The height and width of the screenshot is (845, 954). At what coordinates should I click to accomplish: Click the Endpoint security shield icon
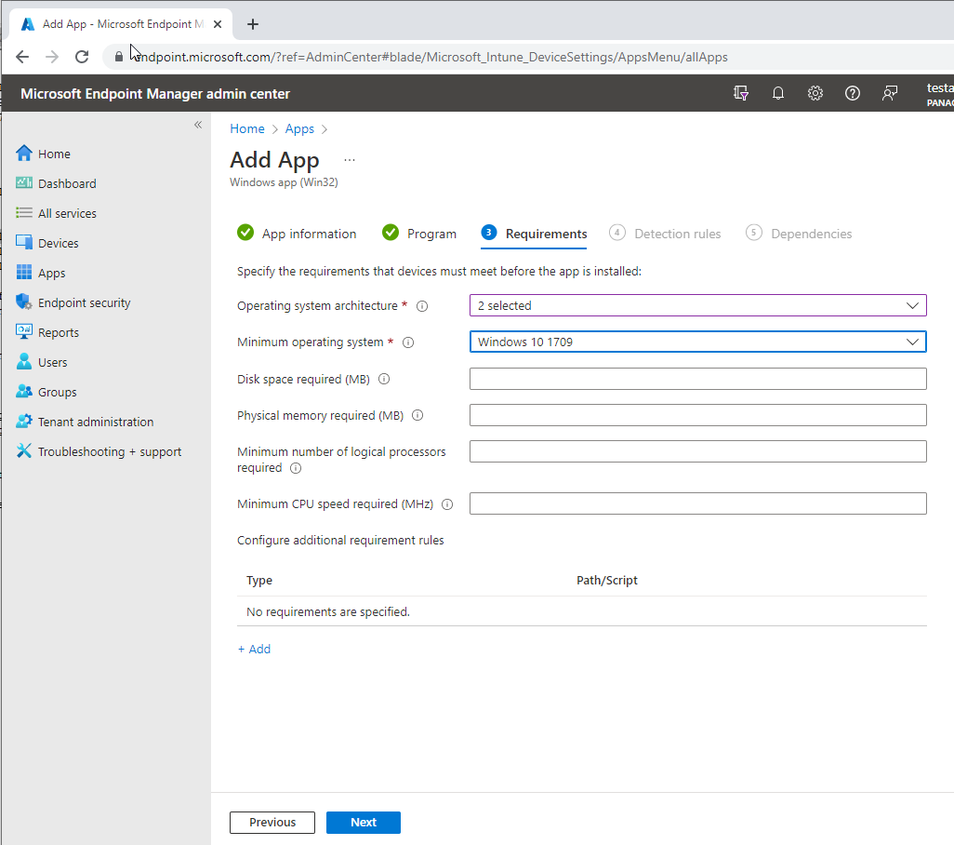coord(24,302)
